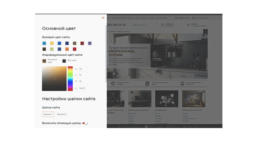Pick the orange base color swatch
Screen dimensions: 258x142
pos(67,49)
